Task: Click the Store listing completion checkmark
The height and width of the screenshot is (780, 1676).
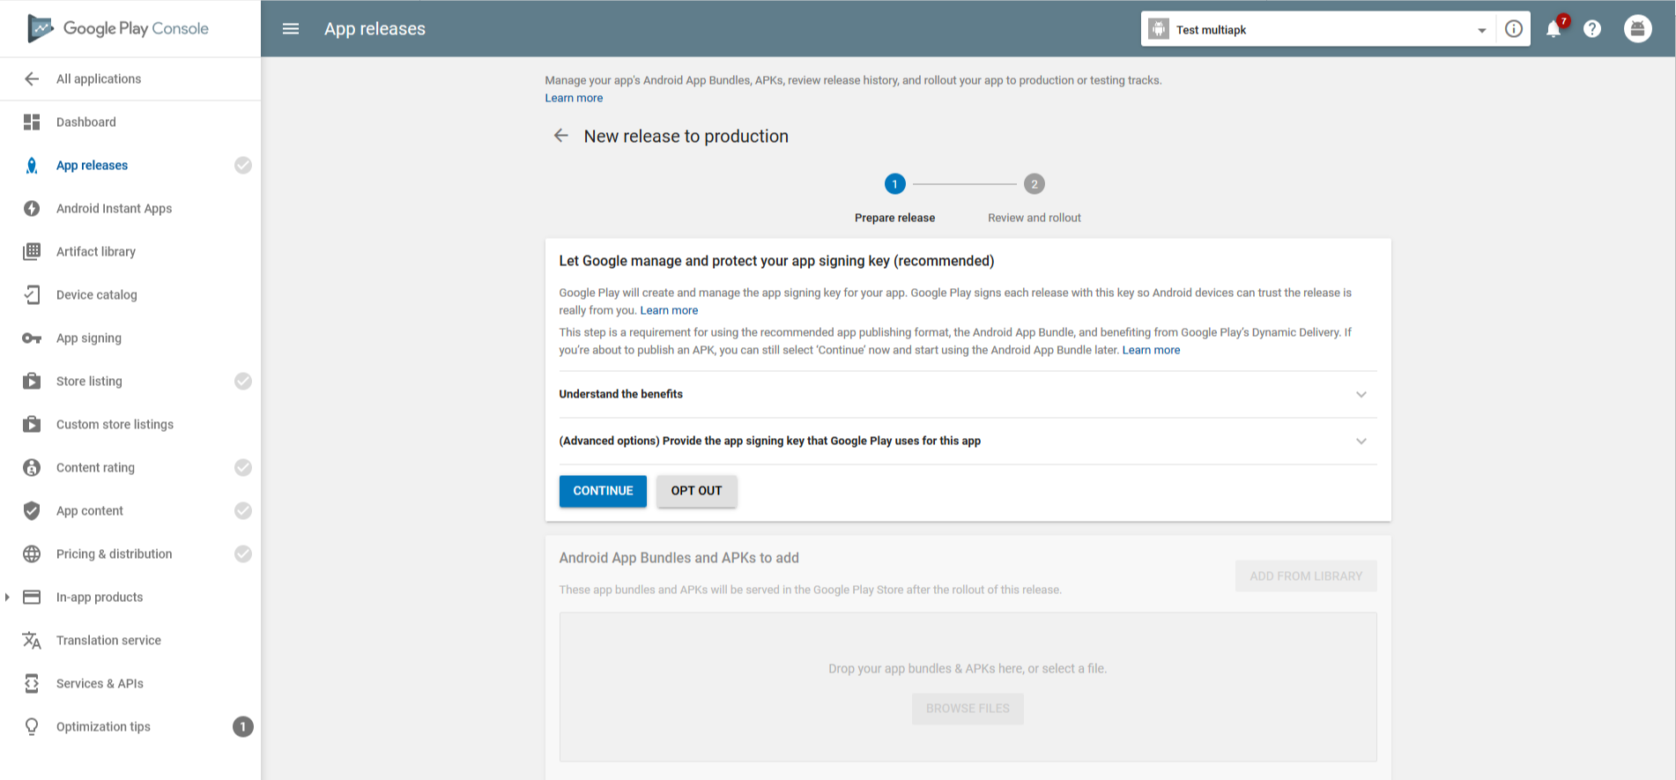Action: pyautogui.click(x=243, y=381)
